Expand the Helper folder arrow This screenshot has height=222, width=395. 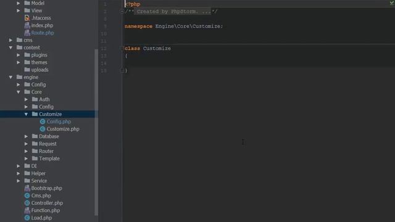tap(19, 173)
